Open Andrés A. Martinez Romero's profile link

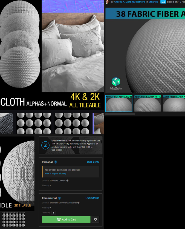click(x=129, y=2)
